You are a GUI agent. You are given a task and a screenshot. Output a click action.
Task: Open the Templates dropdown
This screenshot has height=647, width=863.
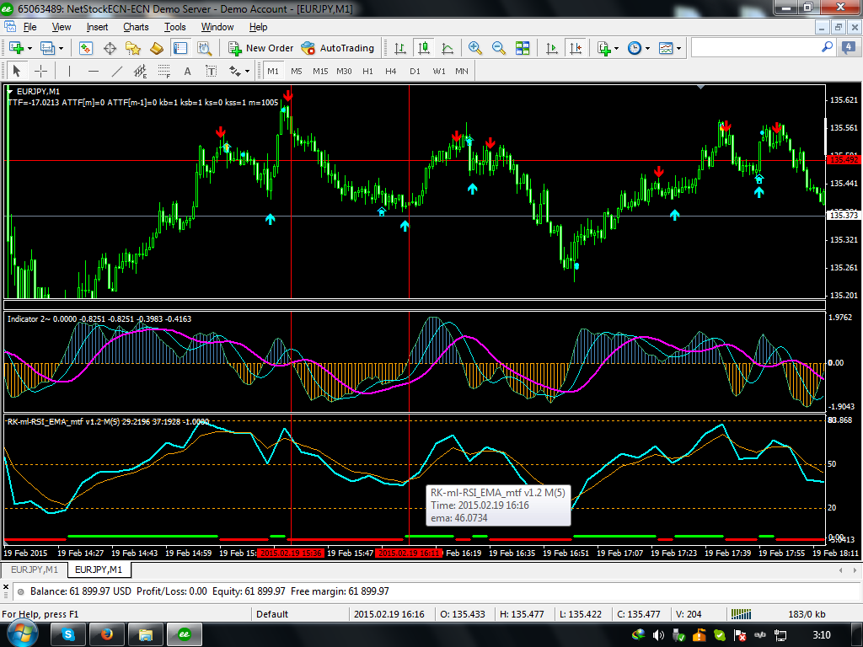[670, 48]
